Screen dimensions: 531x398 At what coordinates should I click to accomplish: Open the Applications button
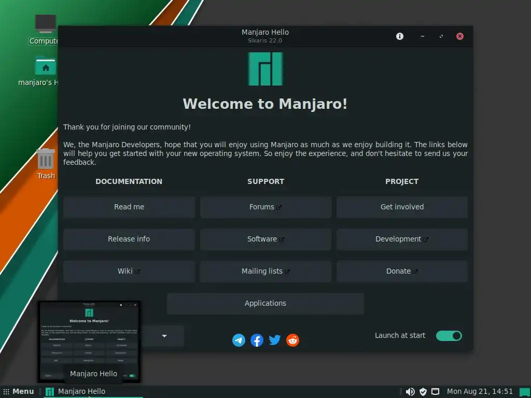coord(265,303)
